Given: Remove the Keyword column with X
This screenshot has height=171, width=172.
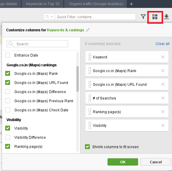Looking at the screenshot, I should tap(163, 57).
